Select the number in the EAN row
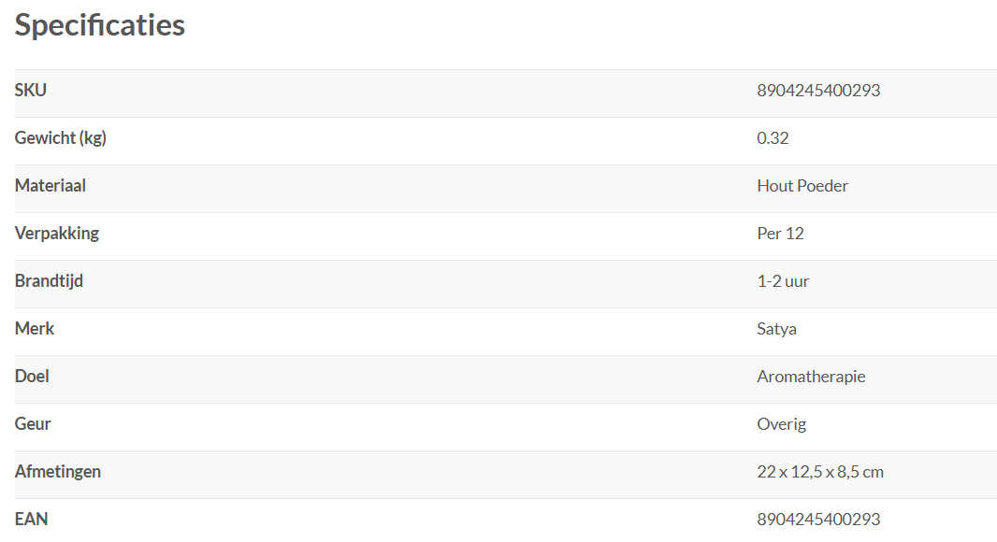The image size is (997, 542). tap(818, 520)
